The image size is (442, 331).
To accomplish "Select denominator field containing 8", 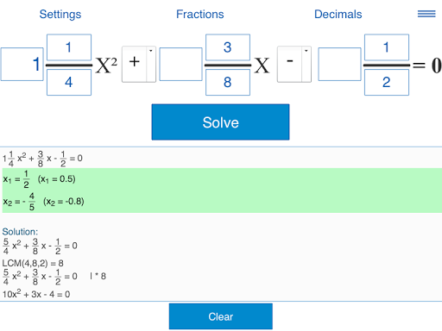I will (228, 83).
